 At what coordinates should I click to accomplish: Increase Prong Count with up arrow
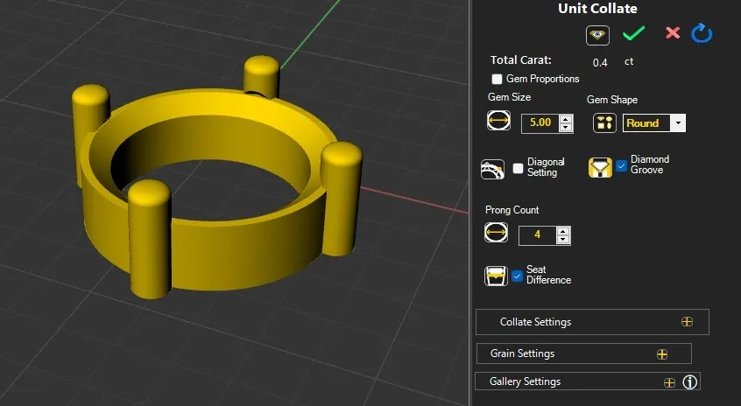563,231
